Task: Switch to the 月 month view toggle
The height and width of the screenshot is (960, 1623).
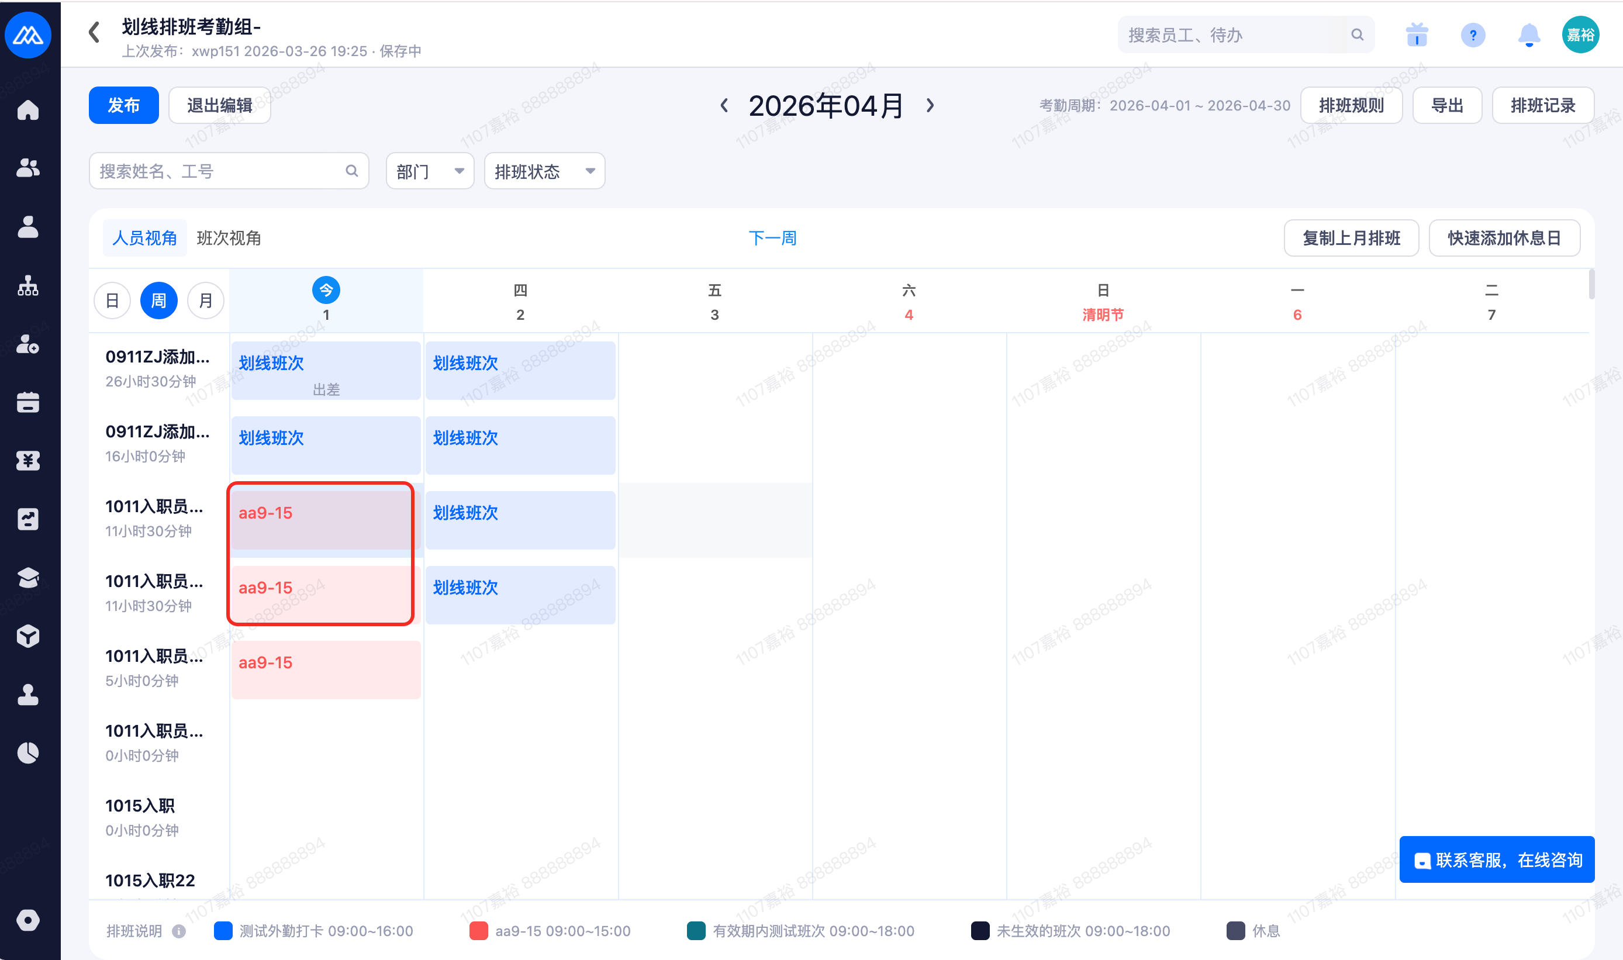Action: click(x=206, y=301)
